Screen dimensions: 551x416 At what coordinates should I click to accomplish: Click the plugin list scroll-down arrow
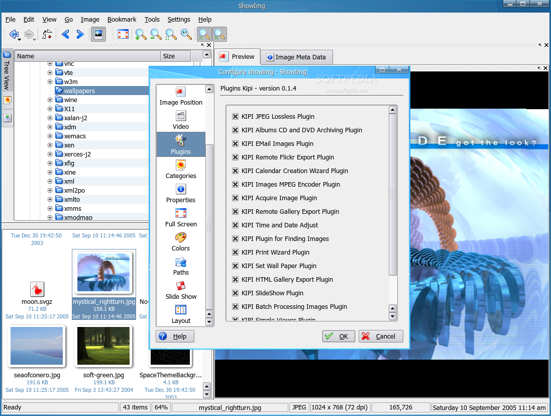click(392, 316)
